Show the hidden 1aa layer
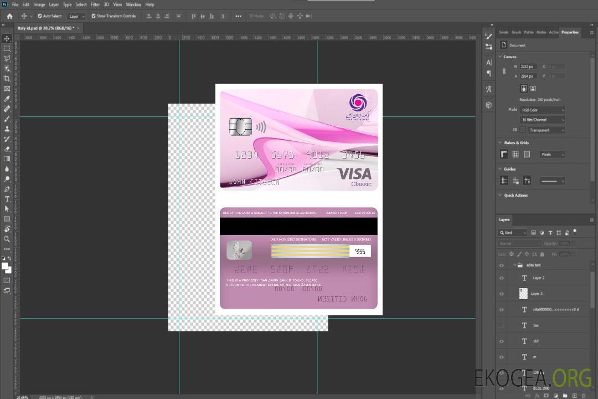598x399 pixels. click(x=502, y=326)
